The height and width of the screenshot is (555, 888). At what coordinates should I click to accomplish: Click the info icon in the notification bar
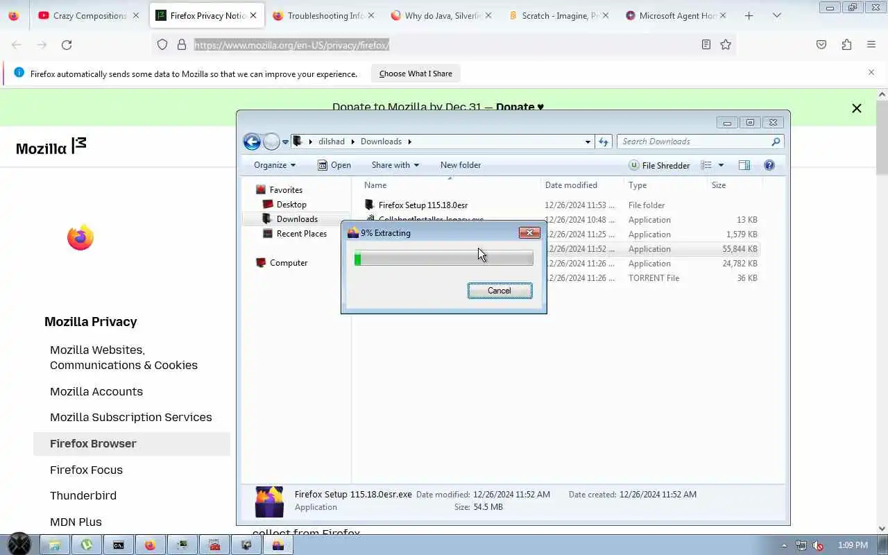click(19, 73)
